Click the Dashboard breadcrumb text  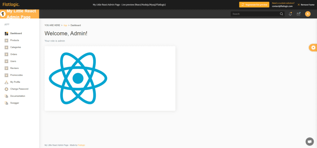point(76,25)
